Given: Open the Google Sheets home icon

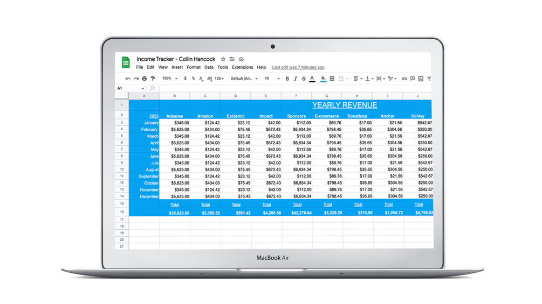Looking at the screenshot, I should [126, 62].
